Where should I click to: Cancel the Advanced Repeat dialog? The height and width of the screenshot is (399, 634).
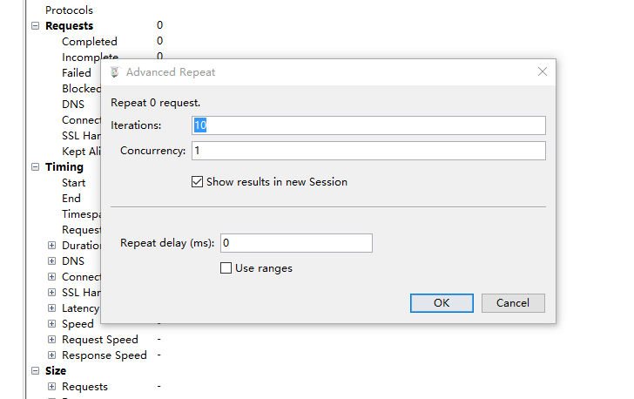point(513,303)
